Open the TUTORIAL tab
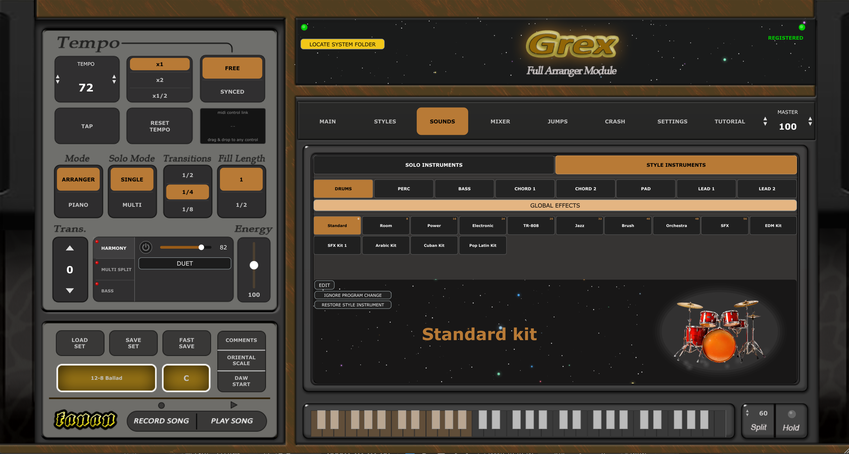 coord(730,121)
